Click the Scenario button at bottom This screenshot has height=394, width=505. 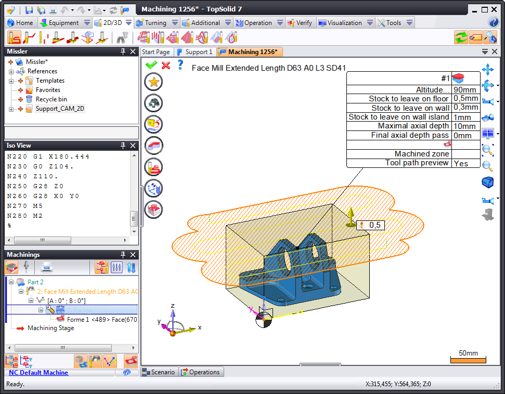[x=159, y=372]
